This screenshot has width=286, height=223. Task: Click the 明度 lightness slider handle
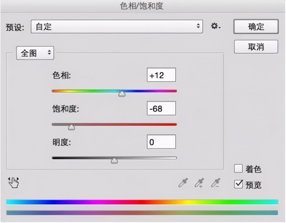pos(114,160)
